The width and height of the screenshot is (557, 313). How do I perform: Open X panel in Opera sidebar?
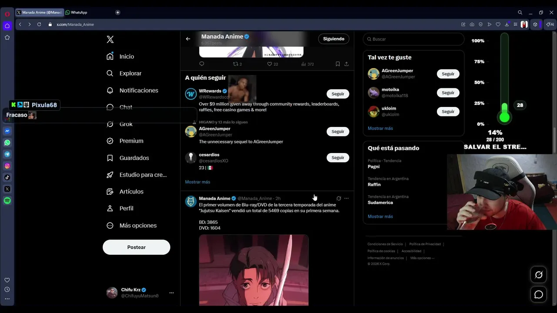point(7,189)
